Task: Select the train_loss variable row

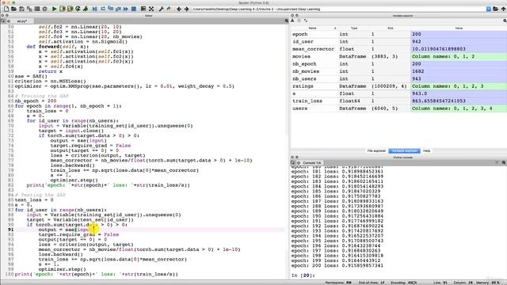Action: pos(398,101)
